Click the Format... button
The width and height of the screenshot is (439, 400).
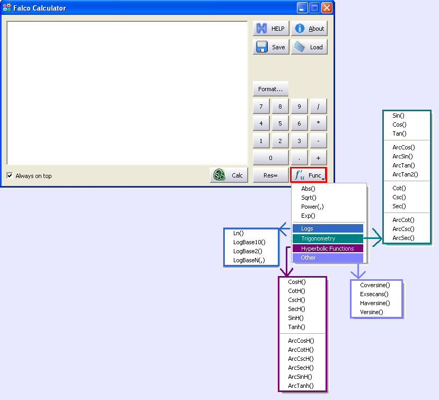[270, 89]
